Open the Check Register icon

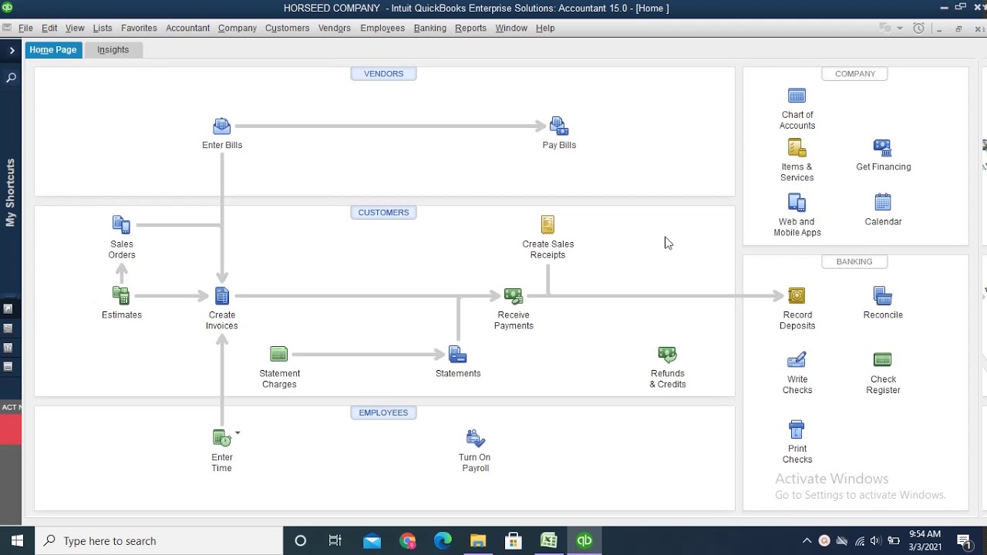click(x=883, y=360)
